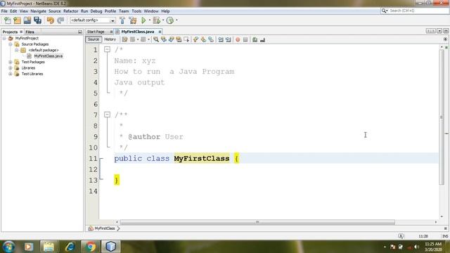Expand the Test Packages node
The width and height of the screenshot is (450, 253).
coord(11,62)
